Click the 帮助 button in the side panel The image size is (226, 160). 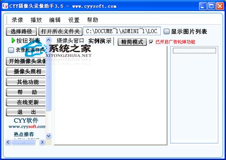coord(26,92)
